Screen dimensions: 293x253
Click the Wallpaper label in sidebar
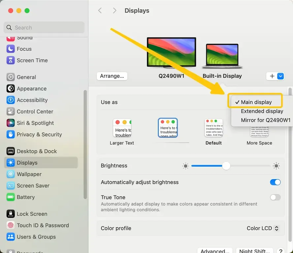29,174
